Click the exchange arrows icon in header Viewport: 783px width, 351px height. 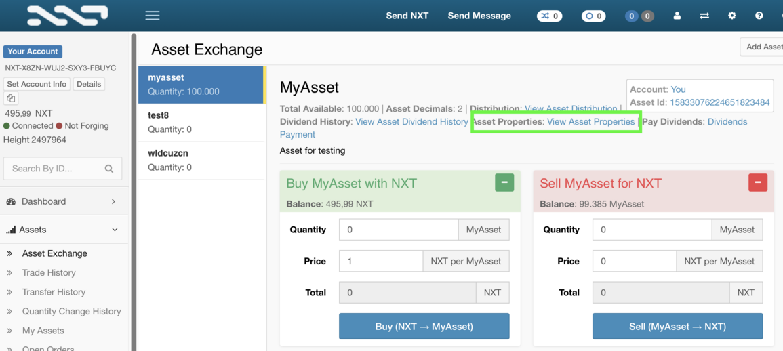pyautogui.click(x=704, y=16)
